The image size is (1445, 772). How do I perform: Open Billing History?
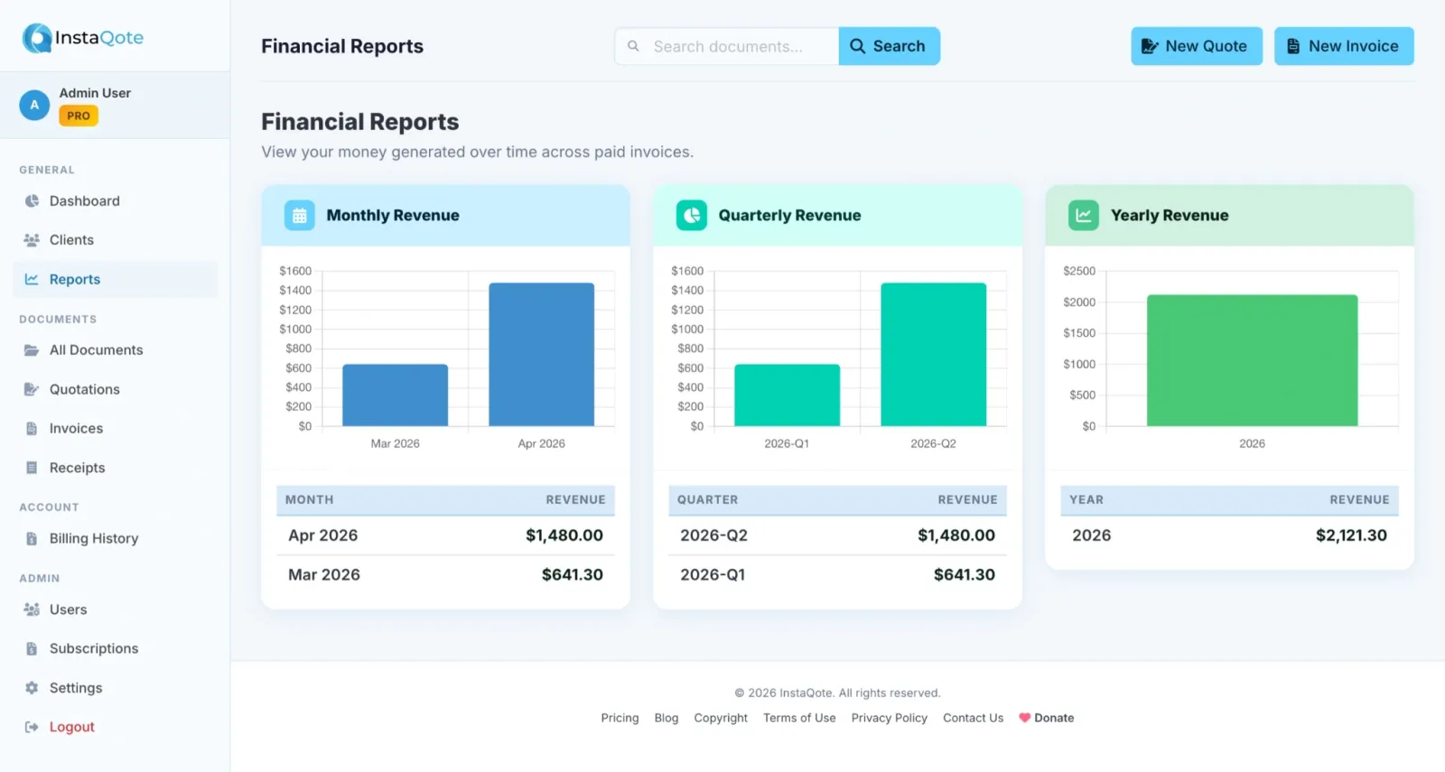(x=93, y=538)
